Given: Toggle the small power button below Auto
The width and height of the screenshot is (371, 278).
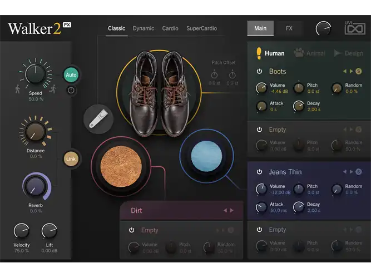Looking at the screenshot, I should (71, 90).
